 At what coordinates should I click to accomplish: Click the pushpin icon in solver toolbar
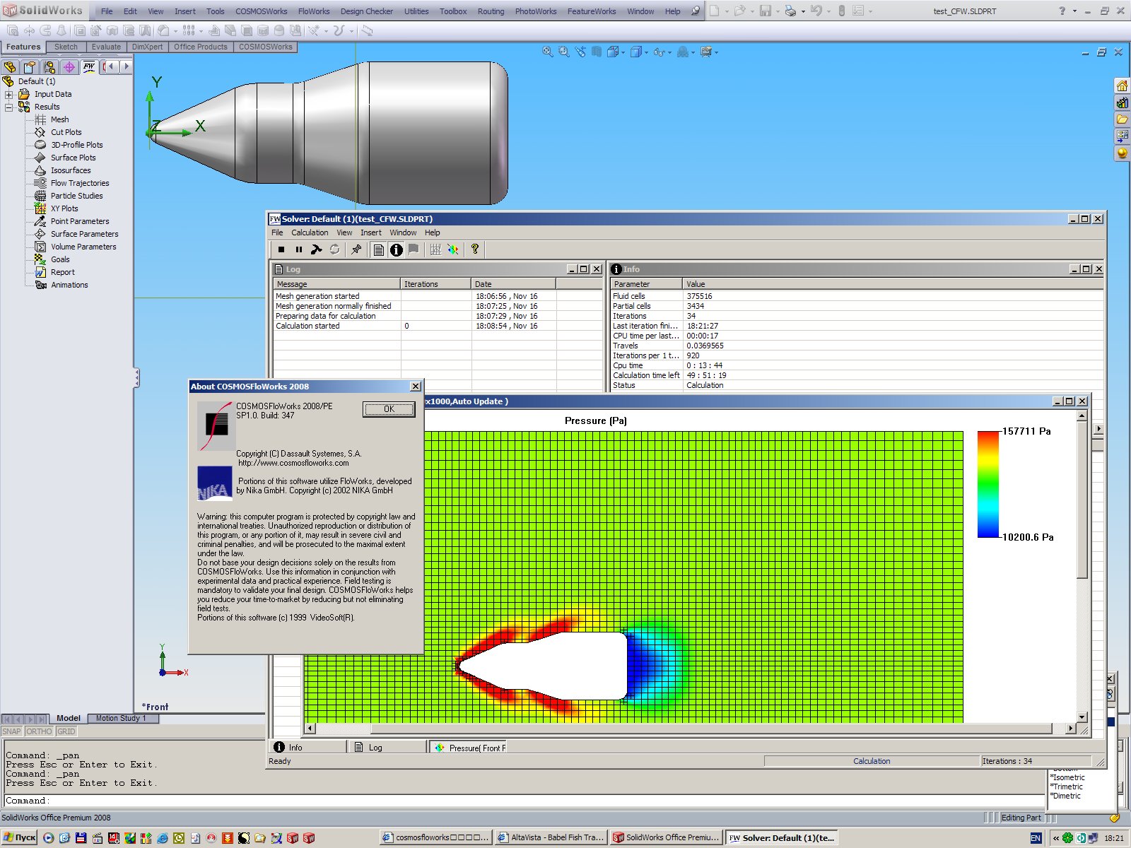tap(356, 249)
